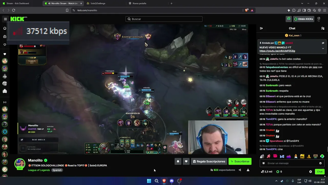Image resolution: width=328 pixels, height=185 pixels.
Task: Open the League of Legends category link
Action: [x=39, y=170]
